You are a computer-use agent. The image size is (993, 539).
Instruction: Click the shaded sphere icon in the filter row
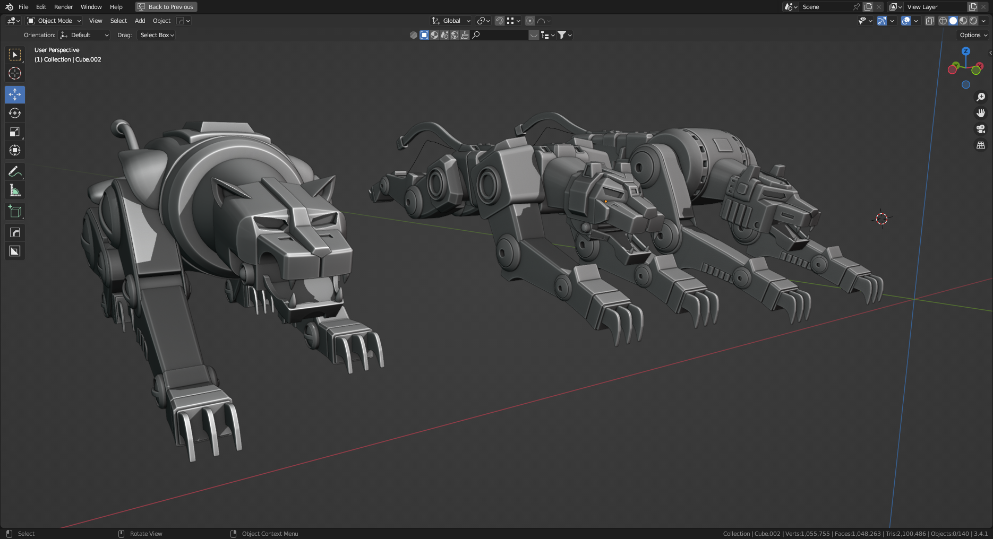pos(434,35)
